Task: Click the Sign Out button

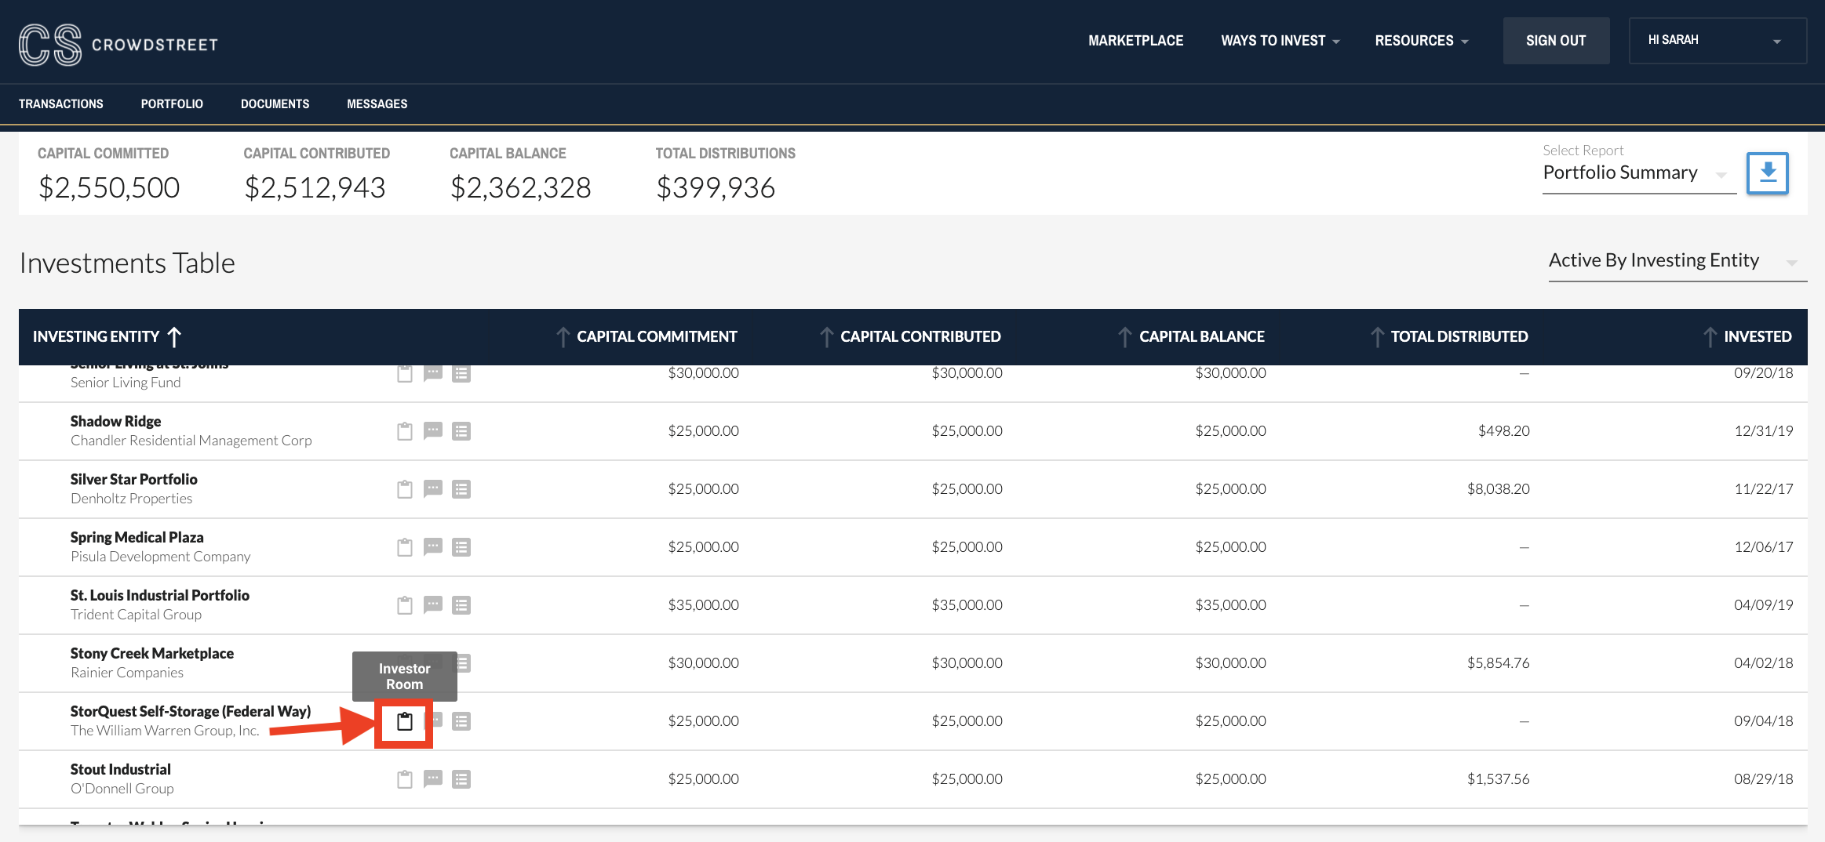Action: pos(1556,41)
